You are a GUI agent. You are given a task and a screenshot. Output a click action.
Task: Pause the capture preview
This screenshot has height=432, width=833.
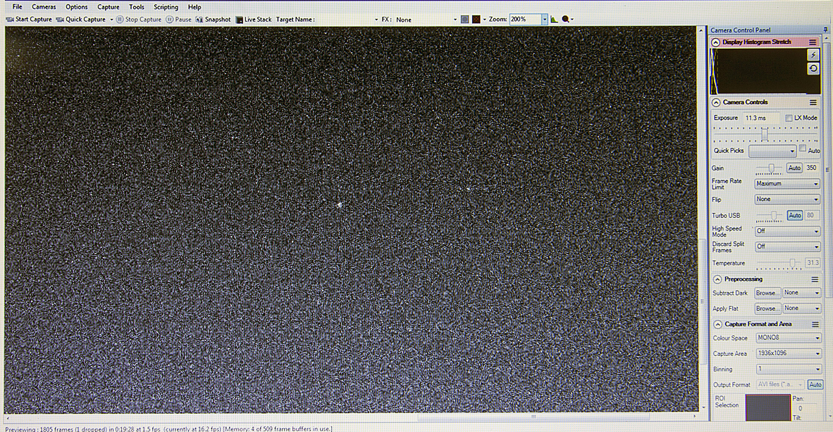pyautogui.click(x=179, y=20)
